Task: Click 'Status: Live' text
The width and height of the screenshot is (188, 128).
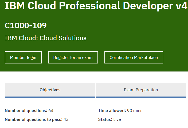Action: (109, 119)
